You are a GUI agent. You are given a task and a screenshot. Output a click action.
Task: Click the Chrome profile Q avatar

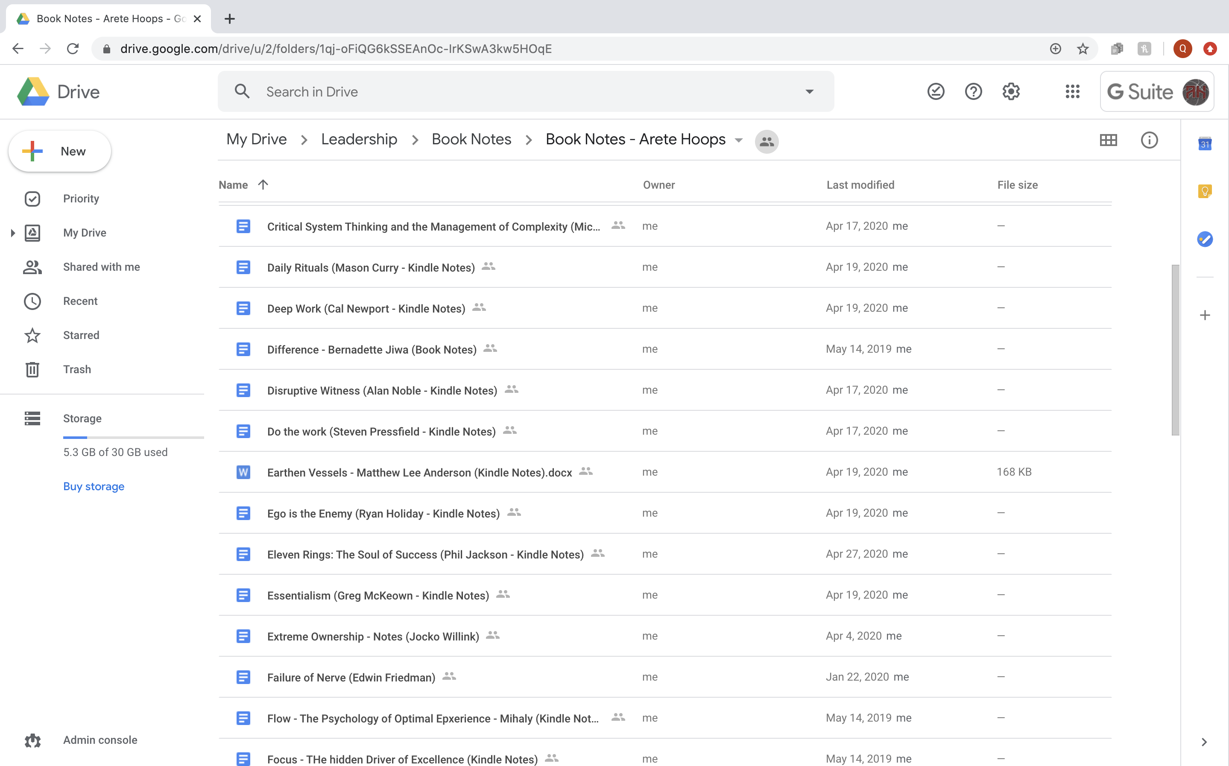point(1182,49)
